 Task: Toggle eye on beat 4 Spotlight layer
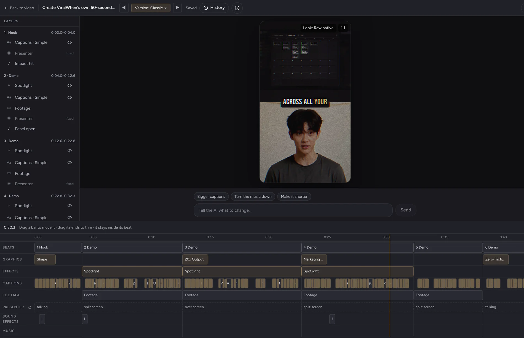(69, 206)
